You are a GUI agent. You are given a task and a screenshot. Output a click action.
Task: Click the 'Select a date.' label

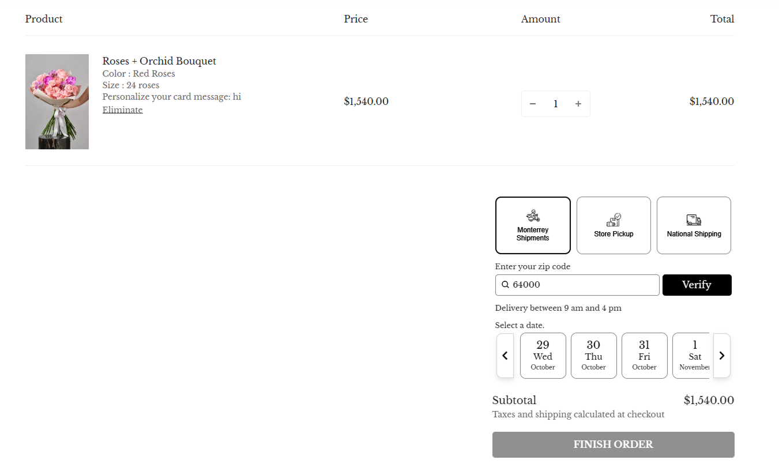pyautogui.click(x=520, y=325)
